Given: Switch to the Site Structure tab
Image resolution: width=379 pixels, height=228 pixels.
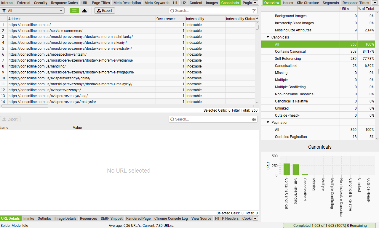Looking at the screenshot, I should pos(308,3).
